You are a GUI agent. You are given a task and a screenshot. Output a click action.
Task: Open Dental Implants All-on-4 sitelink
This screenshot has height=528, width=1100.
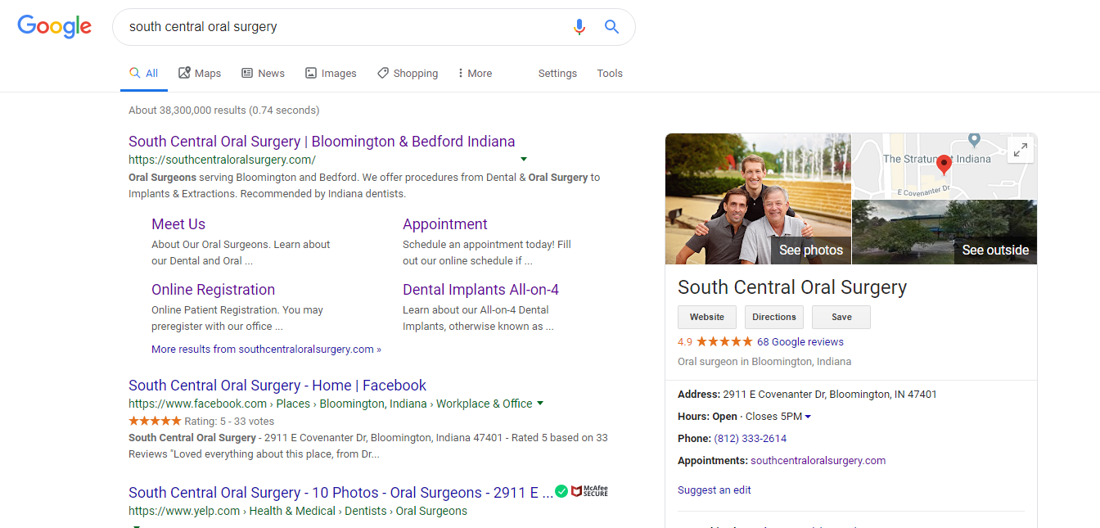click(x=480, y=290)
